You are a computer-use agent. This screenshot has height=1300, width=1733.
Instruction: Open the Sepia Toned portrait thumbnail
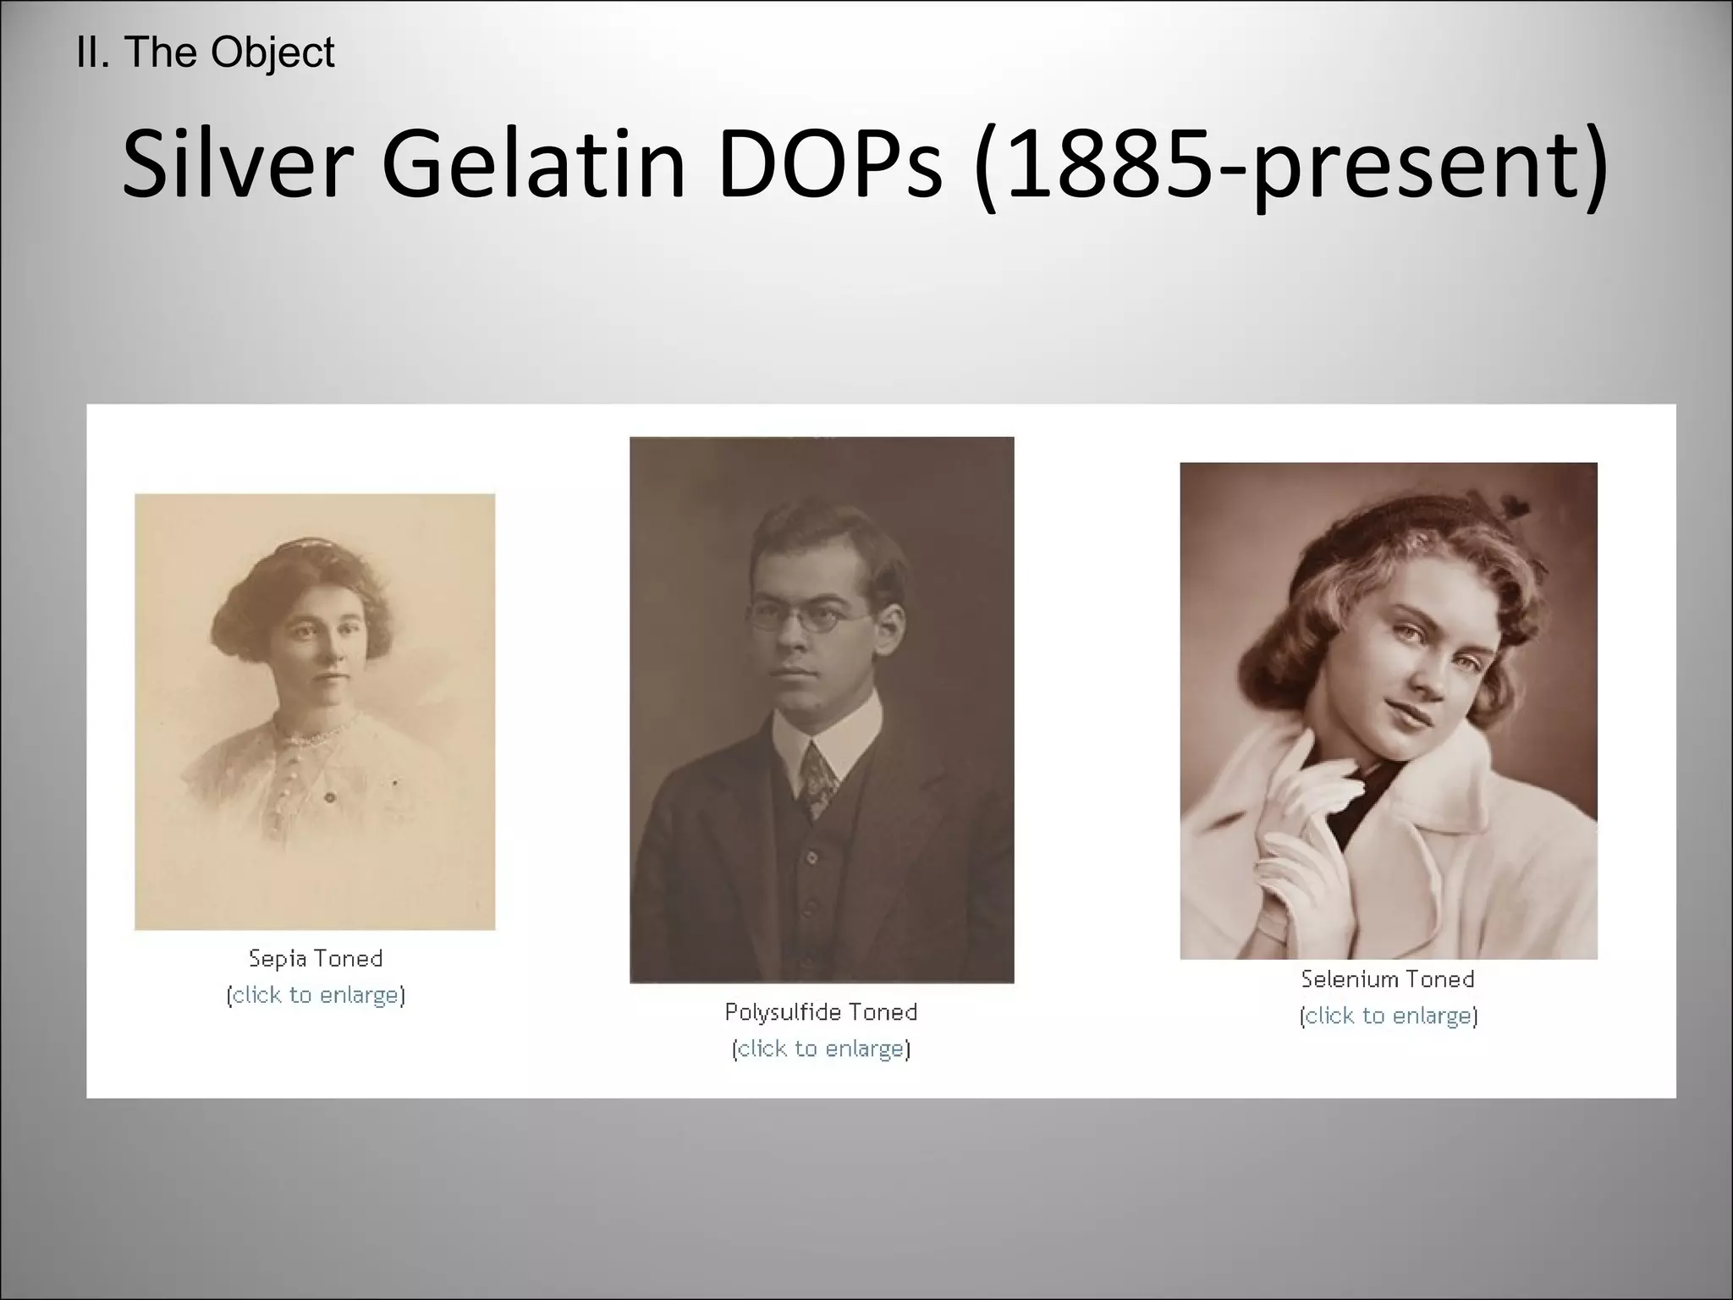(x=315, y=712)
